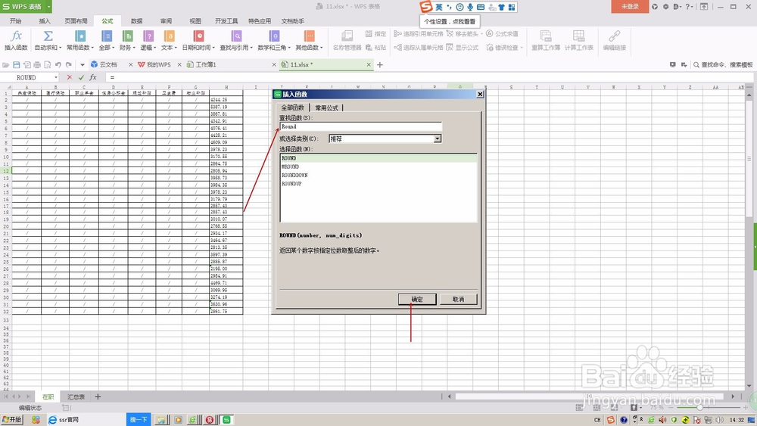
Task: Click the fx icon beside formula bar
Action: coord(93,77)
